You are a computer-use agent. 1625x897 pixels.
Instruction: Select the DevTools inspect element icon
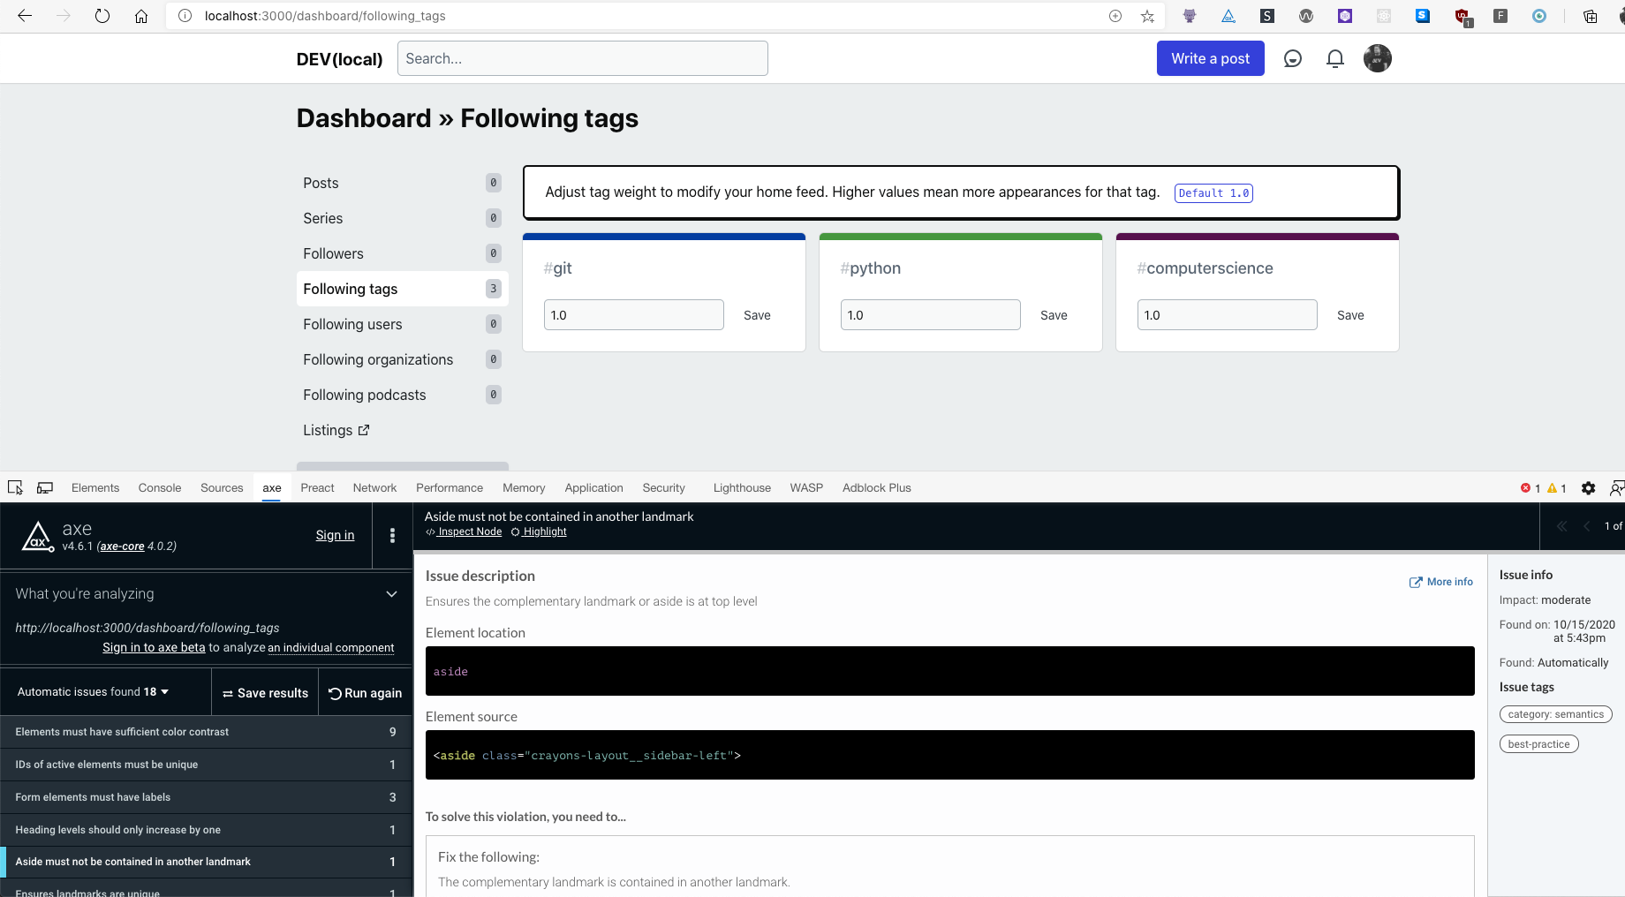15,487
